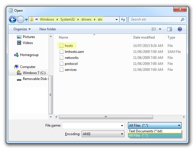Expand the arrow after drivers breadcrumb
The image size is (195, 150).
[x=95, y=19]
